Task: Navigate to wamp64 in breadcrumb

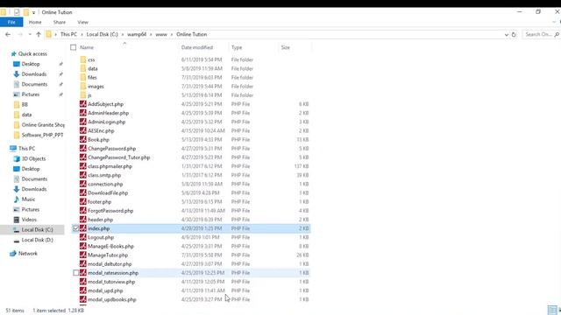Action: pyautogui.click(x=137, y=34)
